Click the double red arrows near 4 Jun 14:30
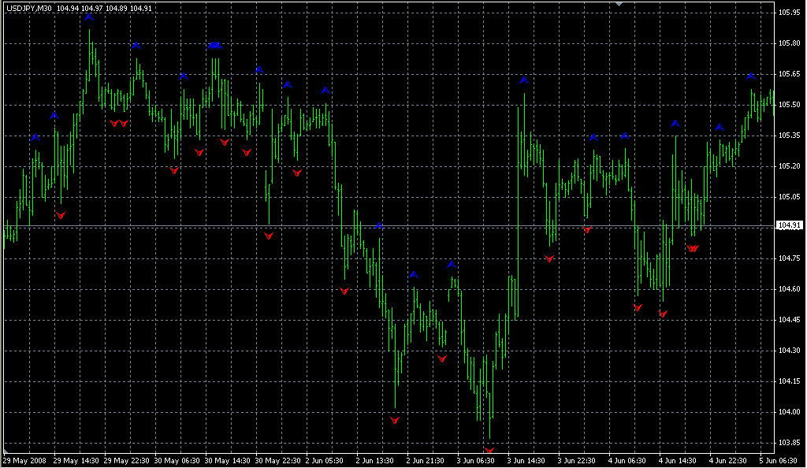Image resolution: width=807 pixels, height=468 pixels. (x=693, y=248)
